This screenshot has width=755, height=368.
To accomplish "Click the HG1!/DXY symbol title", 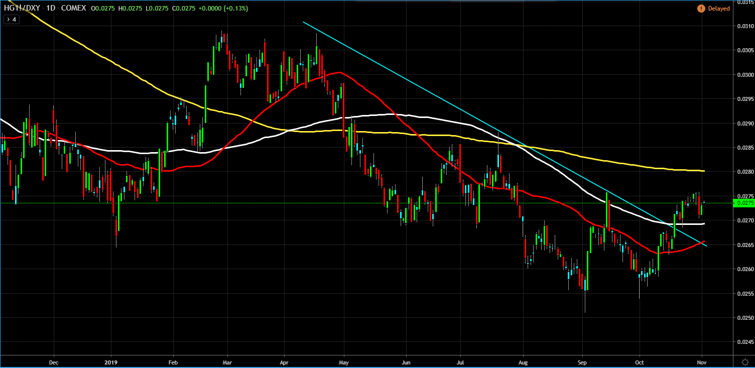I will 21,9.
